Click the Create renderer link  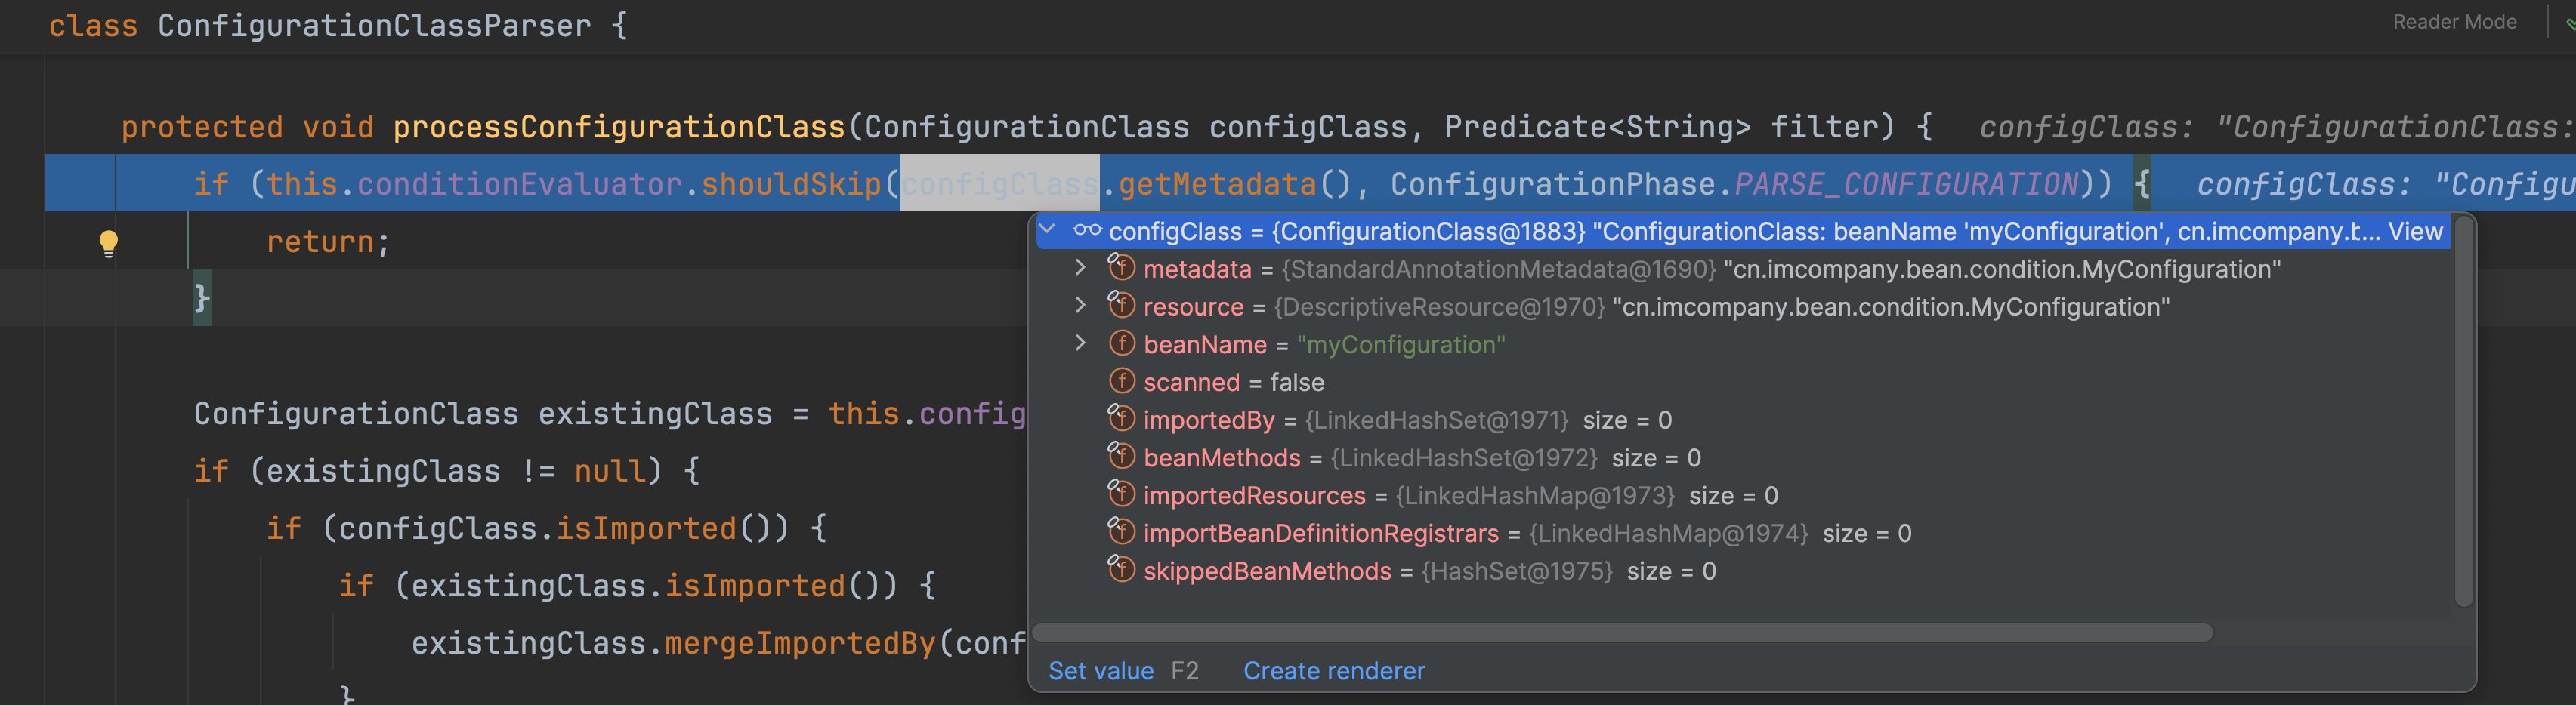(x=1334, y=671)
